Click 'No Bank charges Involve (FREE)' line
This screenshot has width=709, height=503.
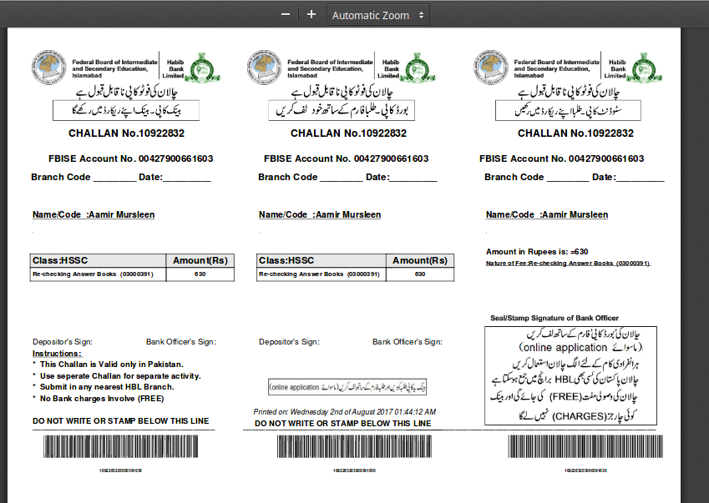click(102, 399)
